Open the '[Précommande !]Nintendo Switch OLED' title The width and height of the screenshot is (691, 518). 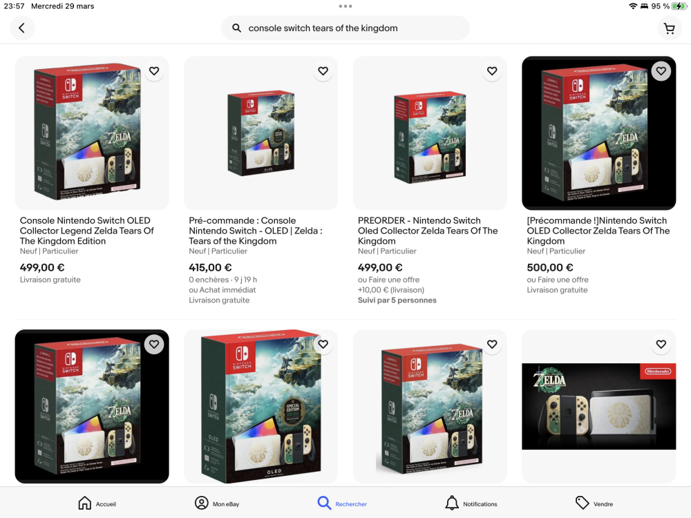(x=598, y=231)
